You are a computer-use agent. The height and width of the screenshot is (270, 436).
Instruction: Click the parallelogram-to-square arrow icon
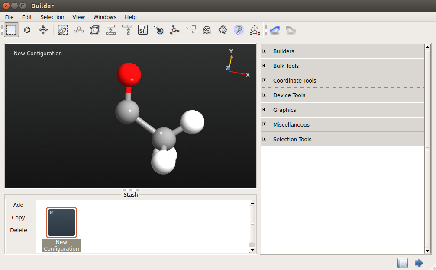191,30
